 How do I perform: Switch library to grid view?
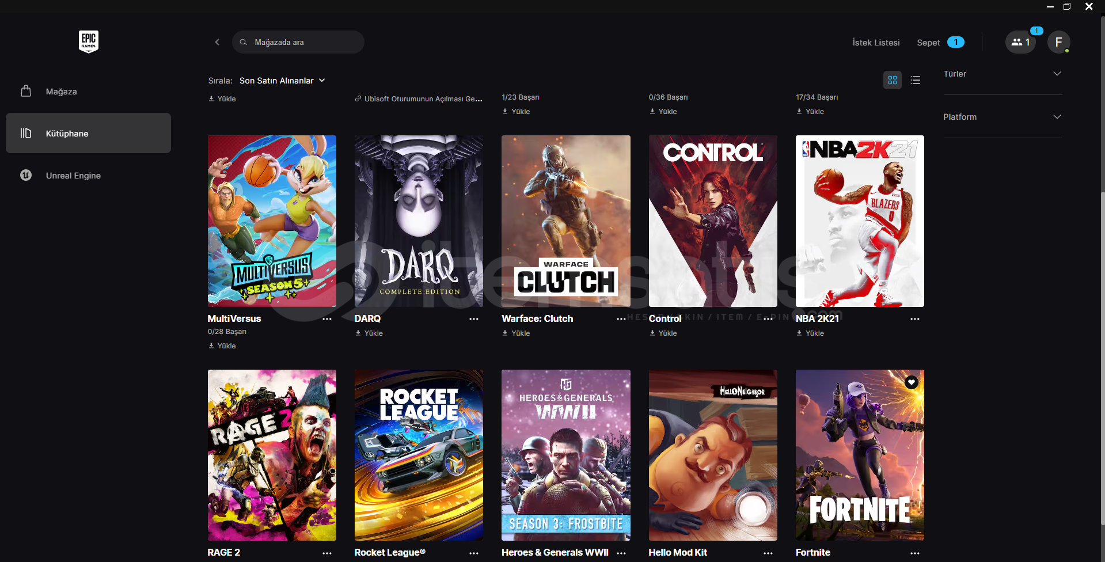click(x=893, y=80)
